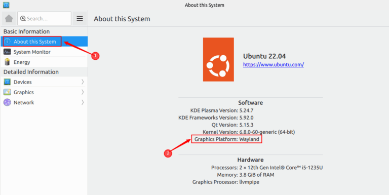Click the Processors value i5-1235U

pyautogui.click(x=281, y=168)
